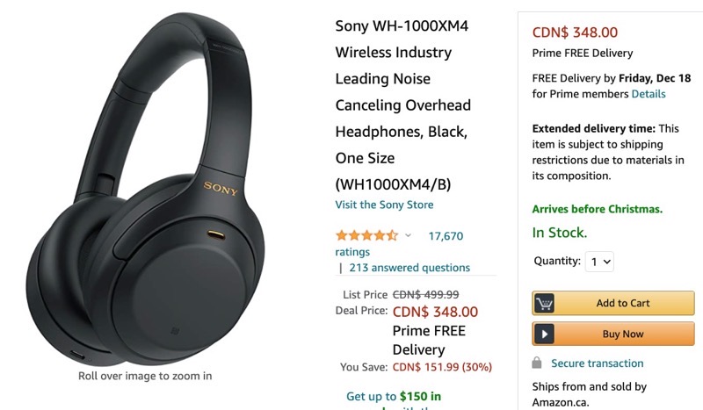Click the Sony WH-1000XM4 product title
This screenshot has height=410, width=703.
point(403,105)
